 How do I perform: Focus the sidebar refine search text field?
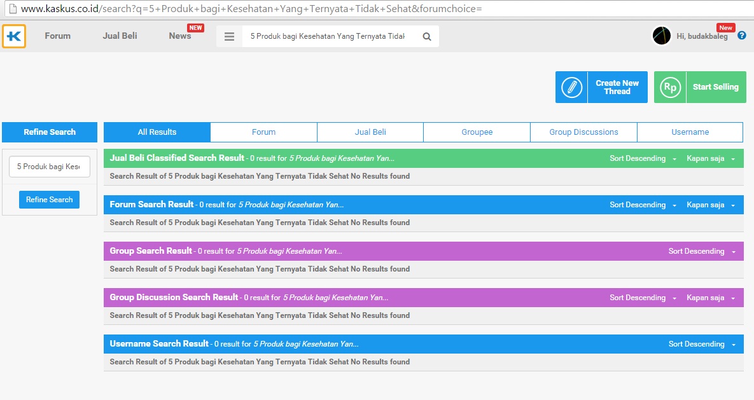[50, 167]
